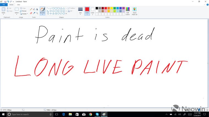209x117 pixels.
Task: Open the Quick Access Toolbar customize arrow
Action: [13, 2]
